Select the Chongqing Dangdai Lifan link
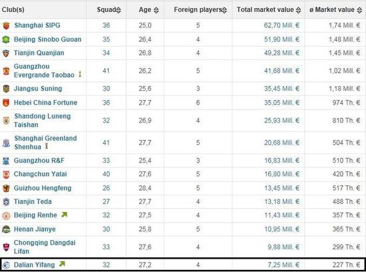 pyautogui.click(x=45, y=247)
